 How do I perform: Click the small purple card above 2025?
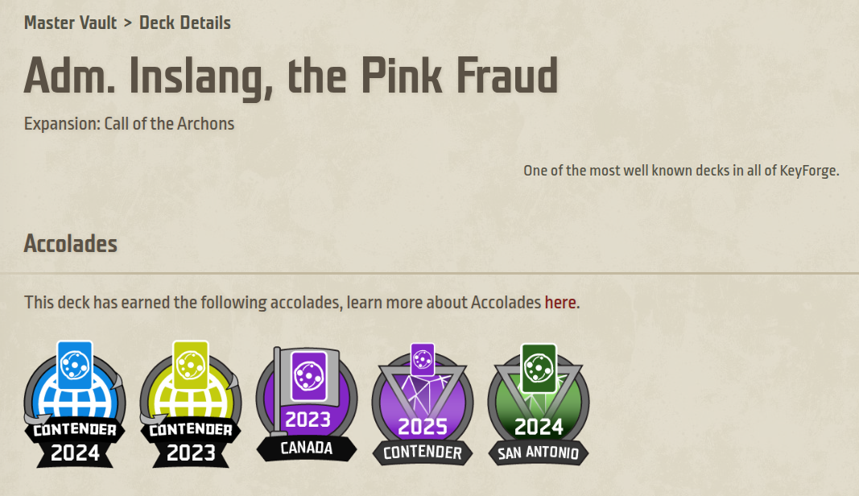click(423, 357)
